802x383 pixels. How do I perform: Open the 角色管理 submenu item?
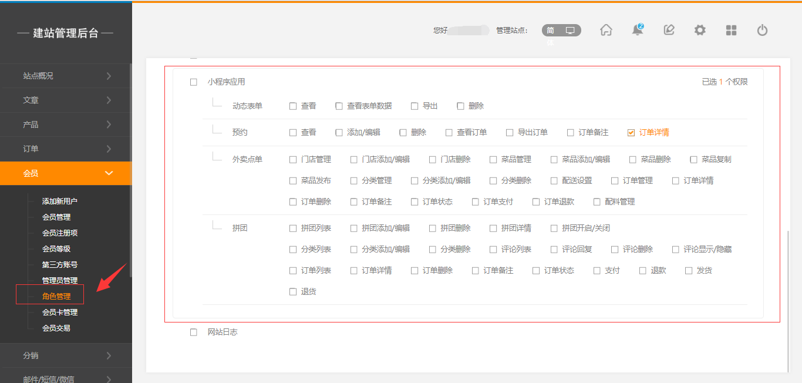click(56, 296)
